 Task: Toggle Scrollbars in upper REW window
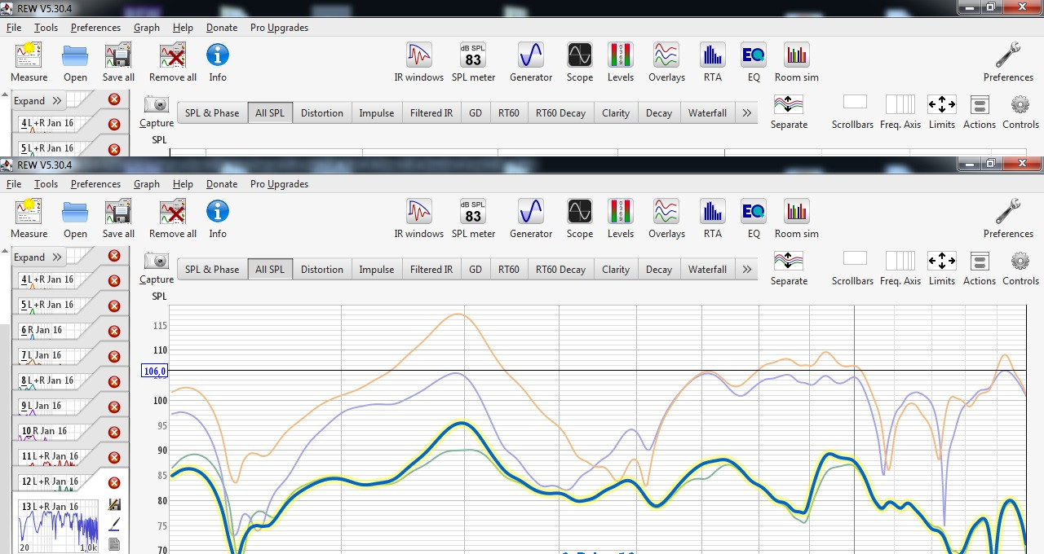(x=855, y=103)
